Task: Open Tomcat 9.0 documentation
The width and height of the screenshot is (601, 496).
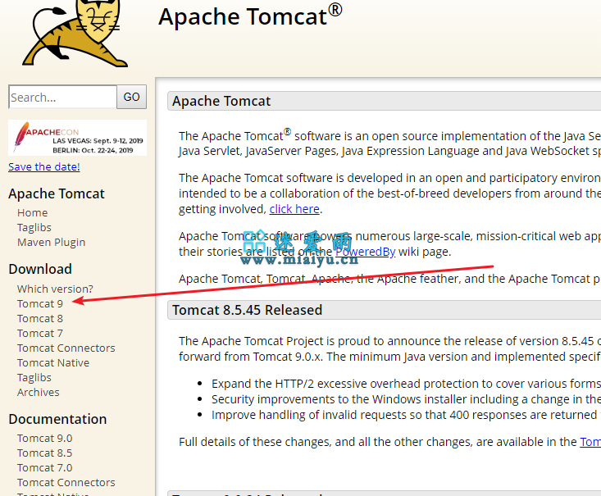Action: [x=45, y=438]
